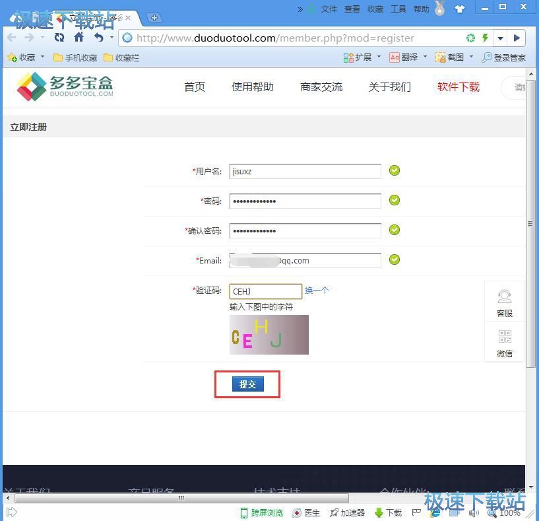Open 下载 downloads in status bar

pyautogui.click(x=388, y=512)
